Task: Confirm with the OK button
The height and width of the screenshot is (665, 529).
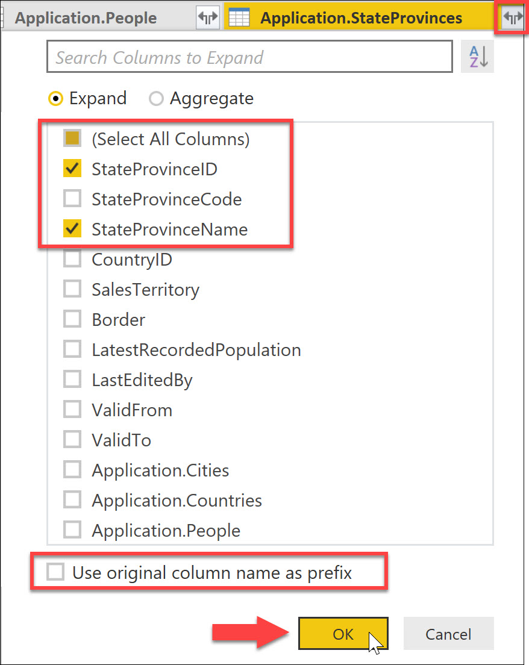Action: click(343, 634)
